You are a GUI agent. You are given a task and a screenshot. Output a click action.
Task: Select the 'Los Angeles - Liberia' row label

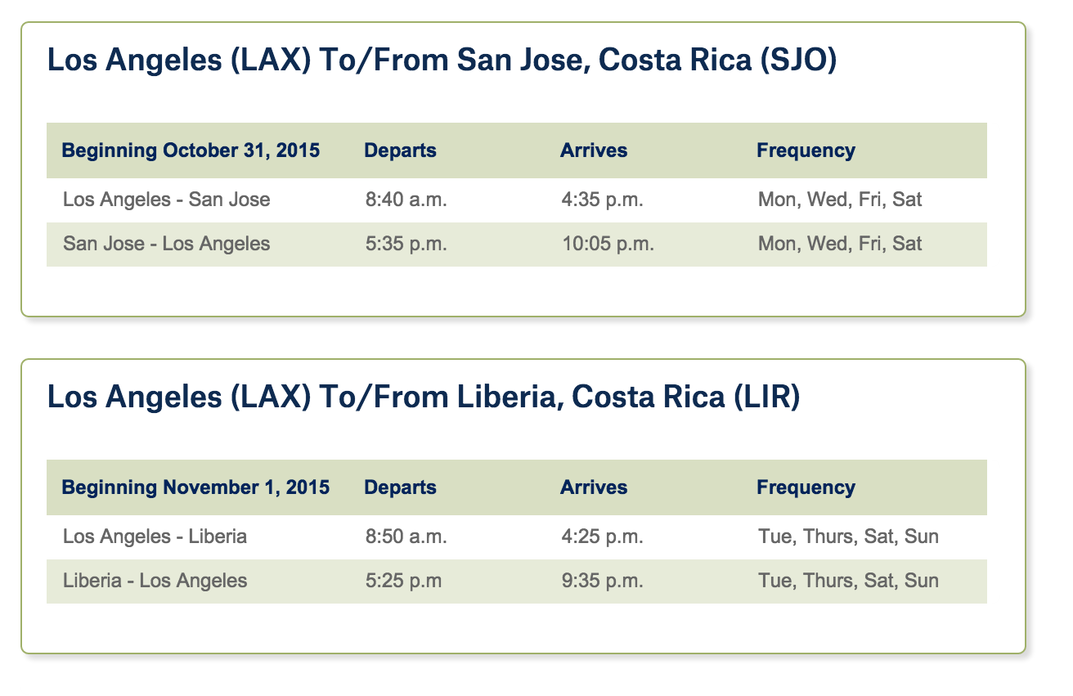click(x=155, y=537)
